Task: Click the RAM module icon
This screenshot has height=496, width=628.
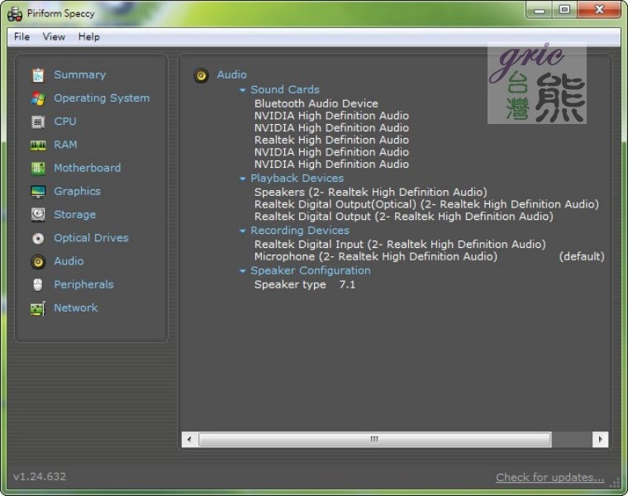Action: pyautogui.click(x=38, y=145)
